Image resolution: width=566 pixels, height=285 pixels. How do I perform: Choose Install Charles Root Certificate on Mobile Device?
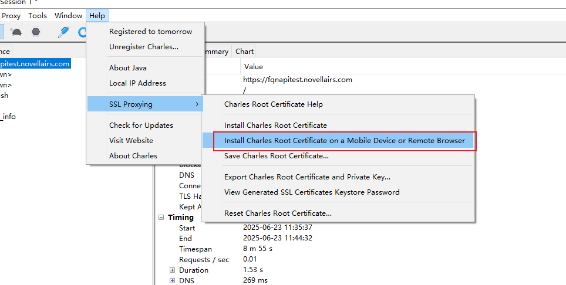[x=344, y=141]
